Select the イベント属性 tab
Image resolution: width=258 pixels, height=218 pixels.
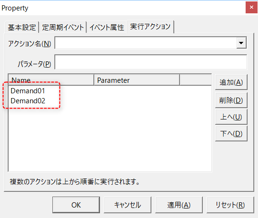pos(107,27)
